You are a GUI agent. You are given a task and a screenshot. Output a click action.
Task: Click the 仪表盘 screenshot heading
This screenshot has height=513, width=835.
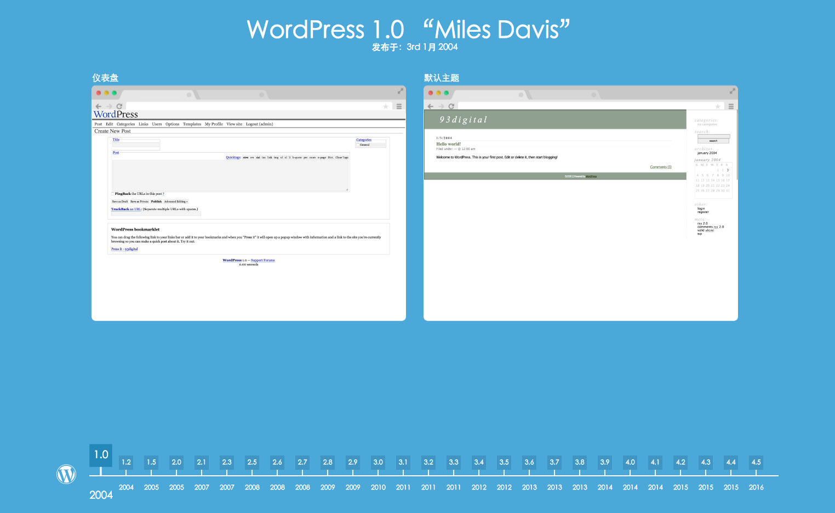105,78
